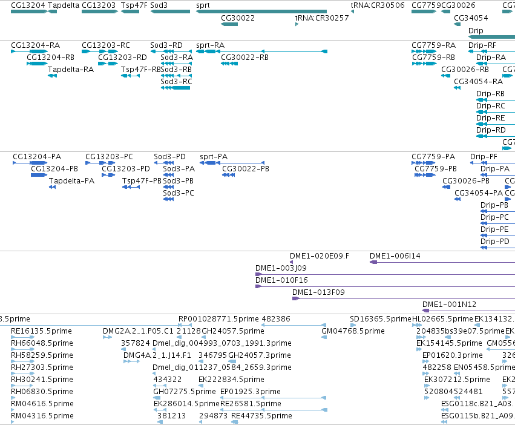Viewport: 515px width, 425px height.
Task: Select the DME1-010F16 BAC clone
Action: coord(385,286)
